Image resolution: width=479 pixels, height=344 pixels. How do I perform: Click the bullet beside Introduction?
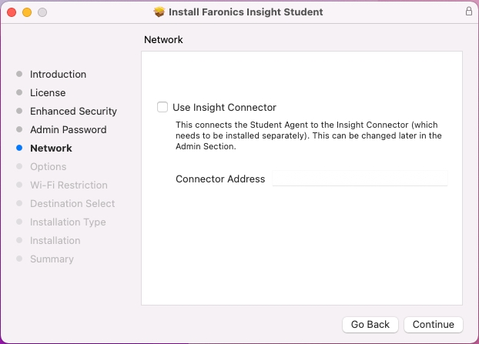tap(19, 75)
